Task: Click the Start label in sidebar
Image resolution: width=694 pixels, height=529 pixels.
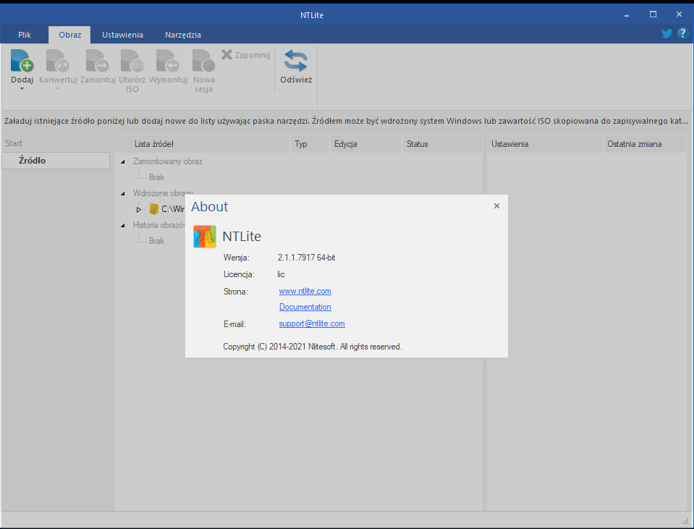Action: tap(14, 143)
